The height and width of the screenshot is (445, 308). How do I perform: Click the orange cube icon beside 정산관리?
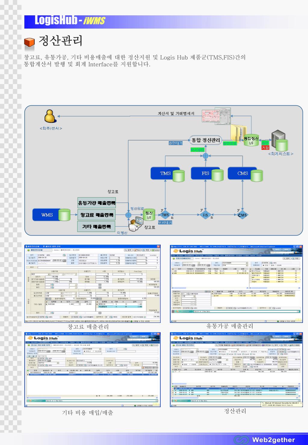pos(29,42)
